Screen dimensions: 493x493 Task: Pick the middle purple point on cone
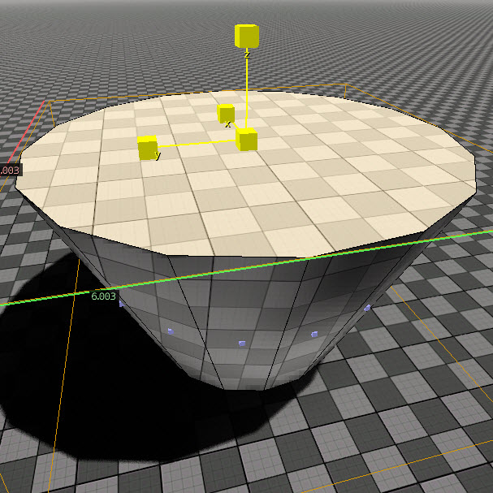tap(242, 344)
